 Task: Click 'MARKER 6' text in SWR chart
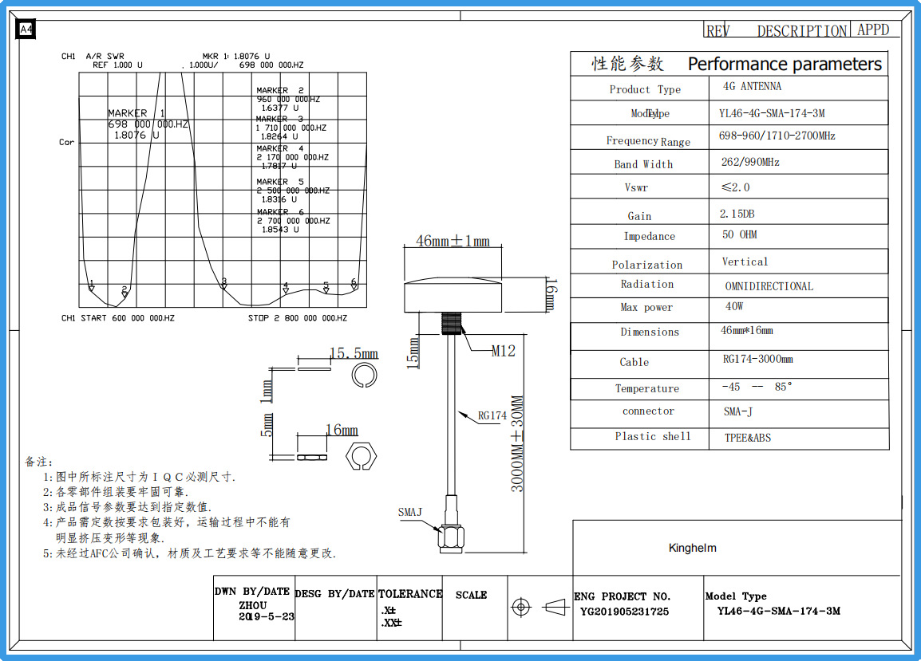click(281, 212)
